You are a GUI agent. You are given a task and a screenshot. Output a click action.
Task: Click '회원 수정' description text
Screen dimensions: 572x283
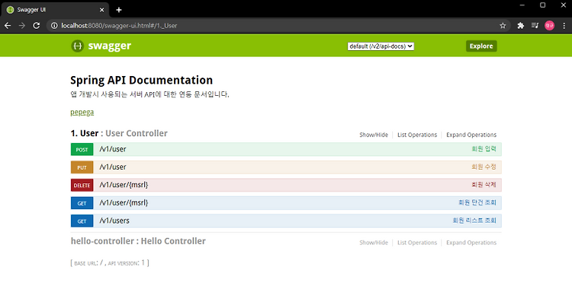click(x=484, y=167)
